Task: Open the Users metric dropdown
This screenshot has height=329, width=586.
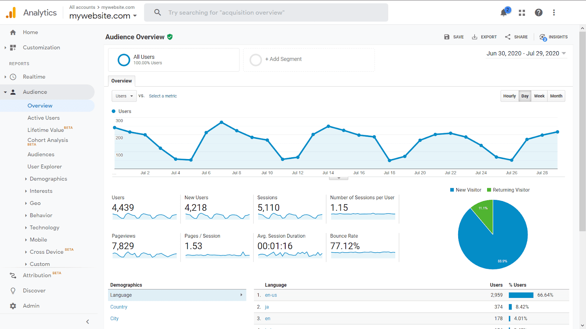Action: tap(124, 96)
